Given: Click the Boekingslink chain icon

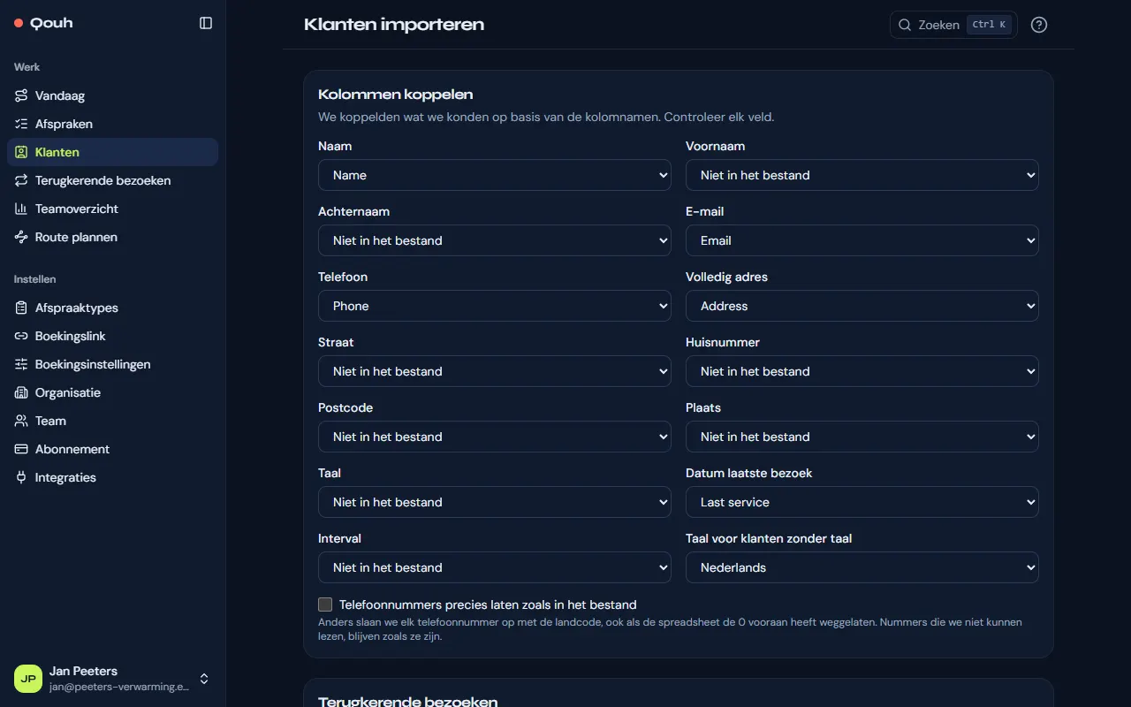Looking at the screenshot, I should (21, 336).
